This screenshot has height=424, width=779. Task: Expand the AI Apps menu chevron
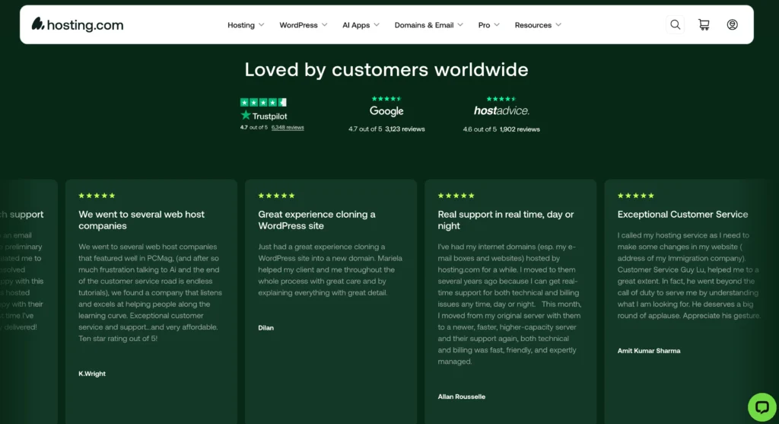click(x=377, y=25)
